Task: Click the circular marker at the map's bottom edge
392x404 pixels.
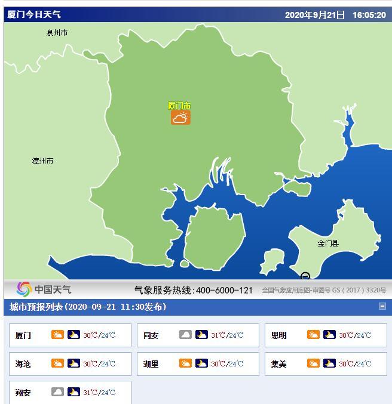Action: 305,276
